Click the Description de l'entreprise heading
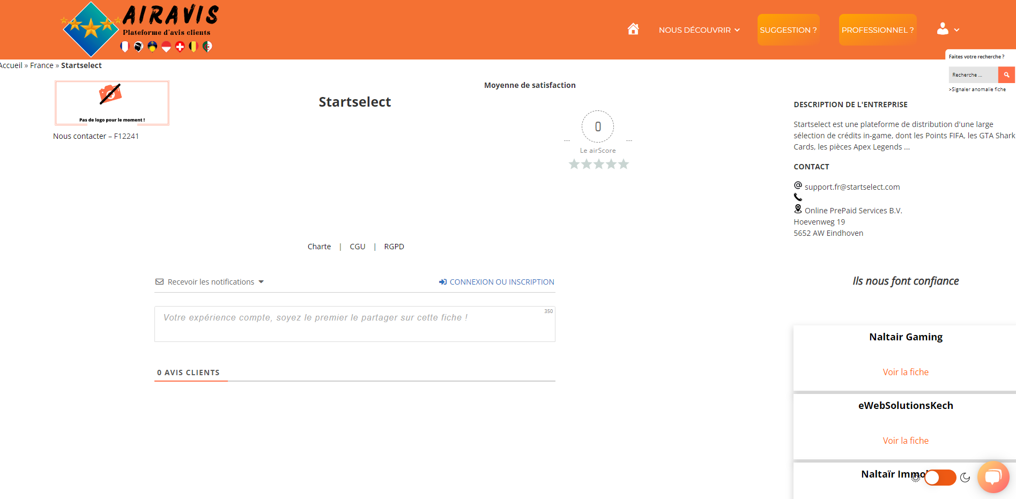This screenshot has height=499, width=1016. click(850, 105)
